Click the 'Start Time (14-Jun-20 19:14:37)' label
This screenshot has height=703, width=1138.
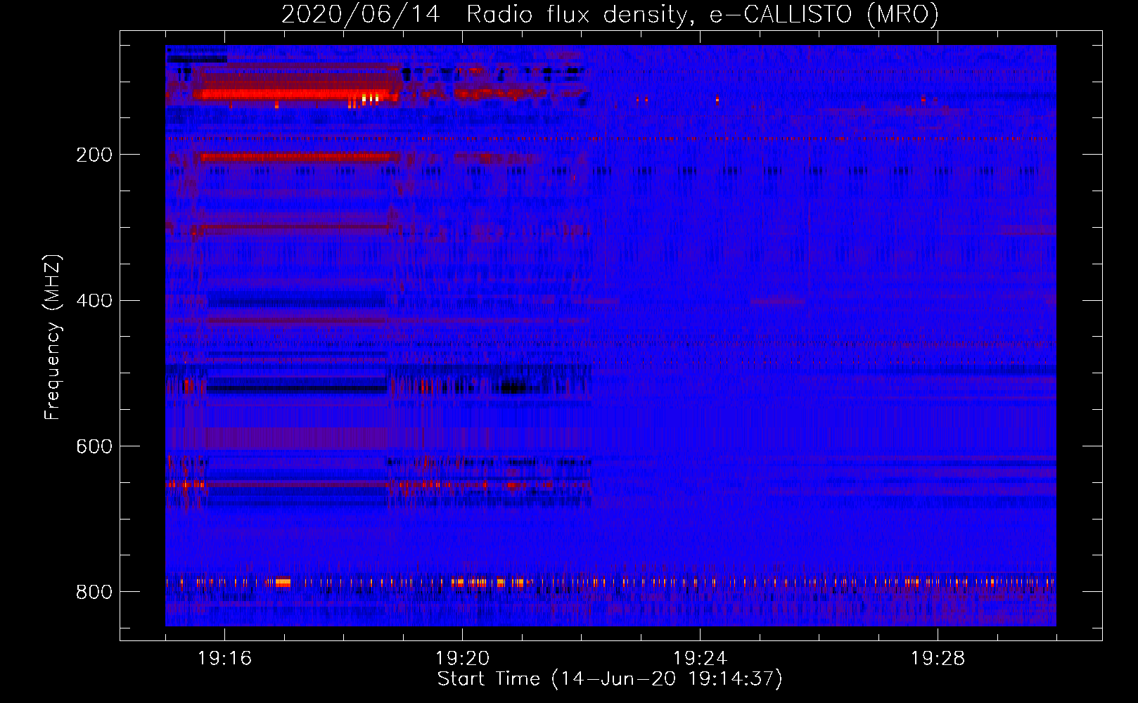(x=610, y=679)
